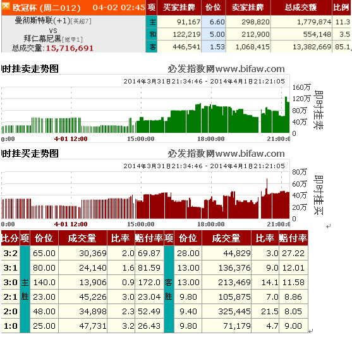Click the 主胜 teal column cell
352x337 pixels.
25,290
